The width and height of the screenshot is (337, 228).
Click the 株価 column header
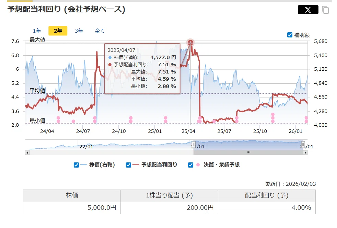(72, 196)
